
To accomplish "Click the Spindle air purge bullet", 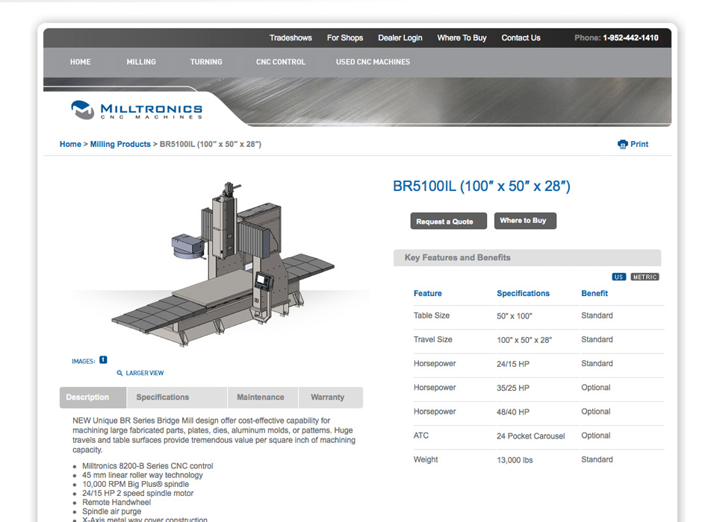I will coord(111,512).
